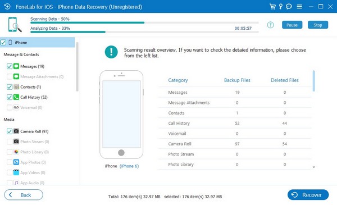This screenshot has width=337, height=205.
Task: Click the help question mark icon
Action: point(270,25)
